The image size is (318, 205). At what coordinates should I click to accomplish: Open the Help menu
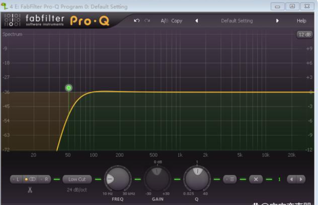point(301,21)
